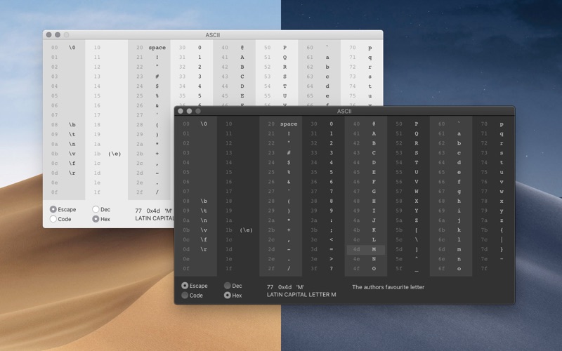Image resolution: width=562 pixels, height=351 pixels.
Task: Click the 2f / row in light window
Action: [149, 192]
